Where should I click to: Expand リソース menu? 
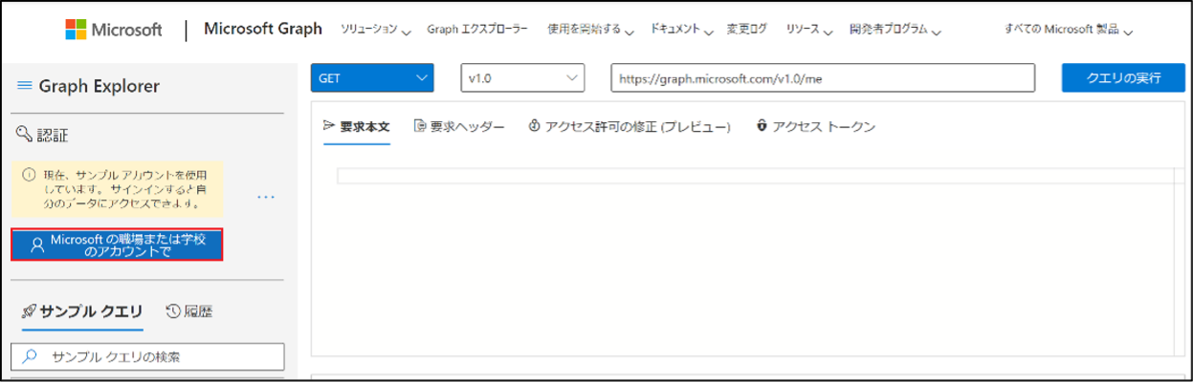point(809,30)
